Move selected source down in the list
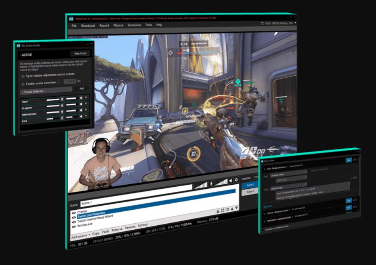Viewport: 376px width, 265px height. (x=236, y=208)
